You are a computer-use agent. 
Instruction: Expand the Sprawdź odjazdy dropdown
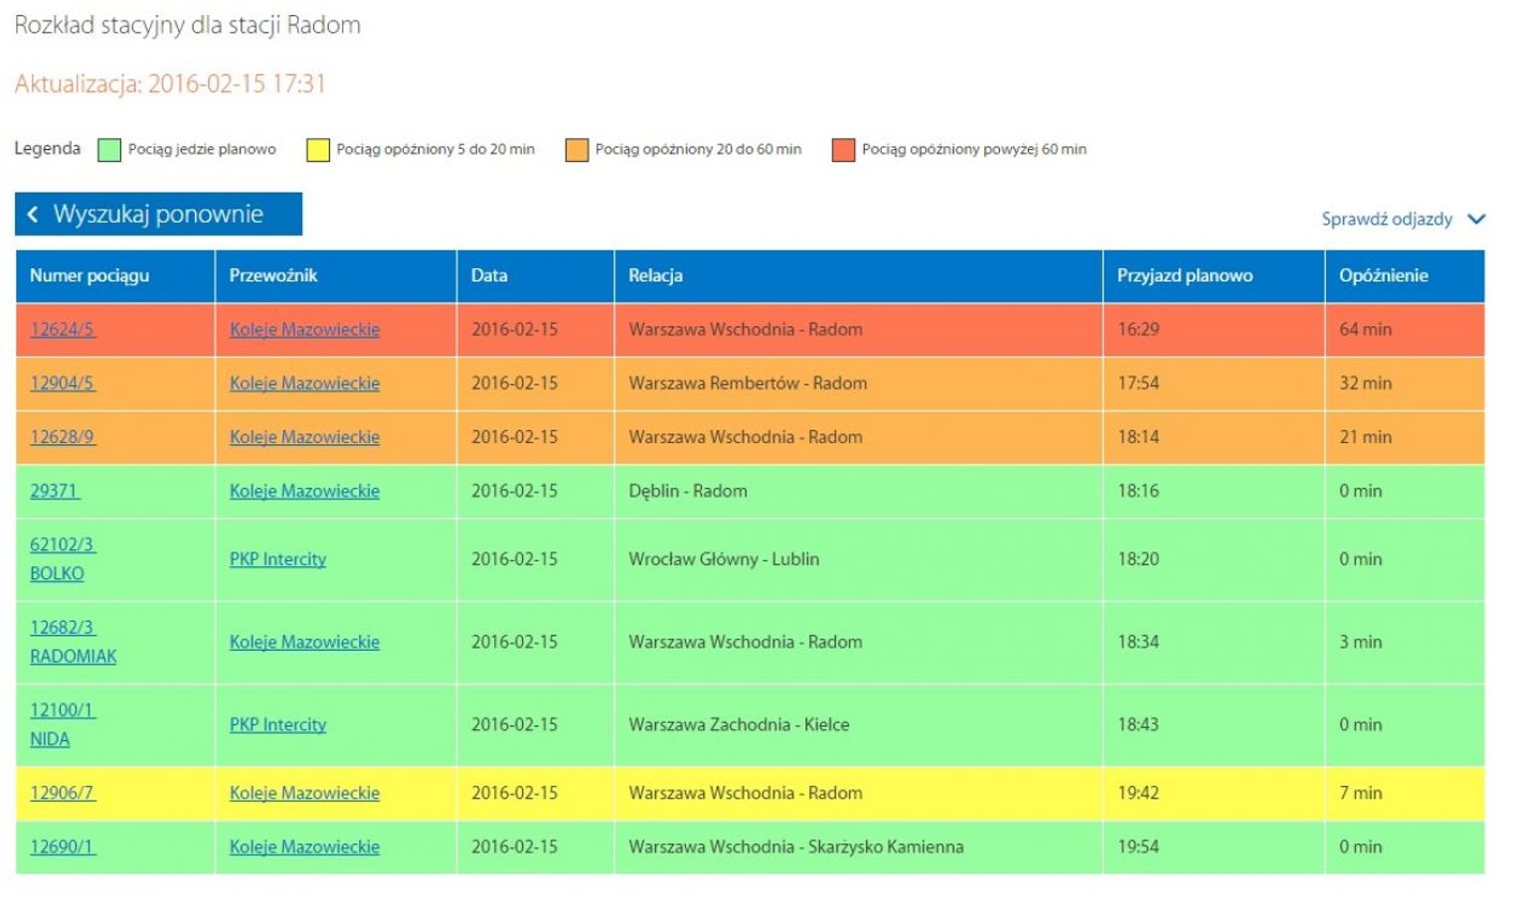click(1386, 220)
